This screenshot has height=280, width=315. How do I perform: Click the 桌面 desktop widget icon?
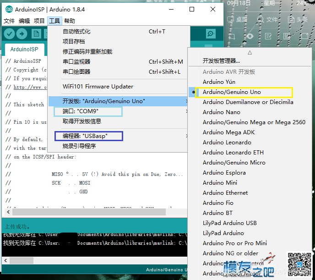tap(230, 20)
